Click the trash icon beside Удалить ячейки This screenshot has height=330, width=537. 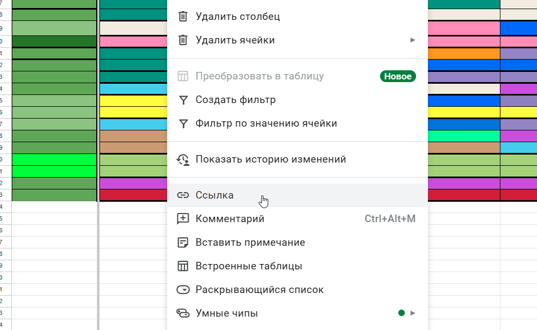pos(183,40)
